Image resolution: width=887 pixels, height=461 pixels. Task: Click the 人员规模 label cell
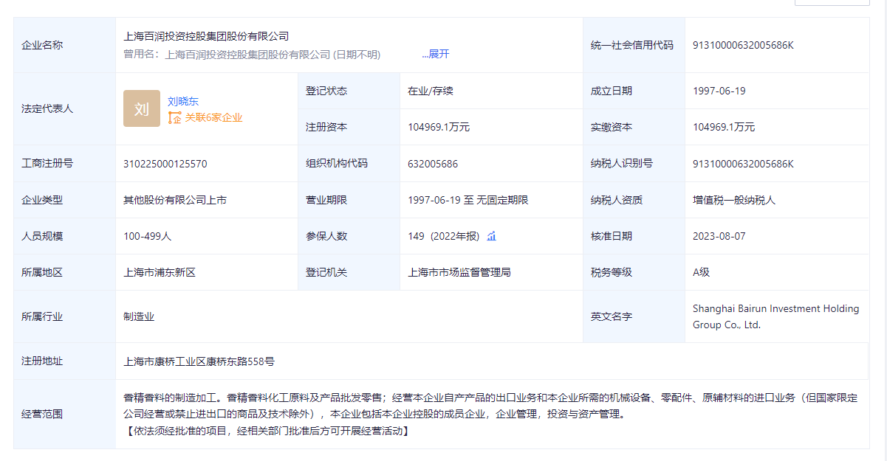tap(64, 236)
